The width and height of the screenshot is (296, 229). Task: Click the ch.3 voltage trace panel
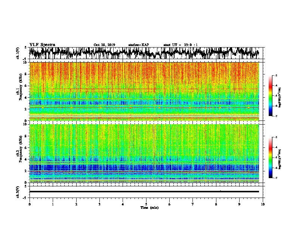tap(146, 192)
